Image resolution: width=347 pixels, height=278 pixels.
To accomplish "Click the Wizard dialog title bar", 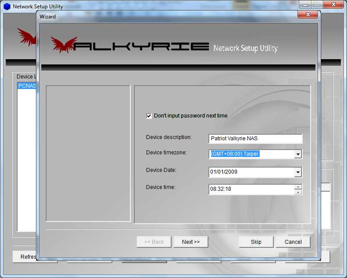I will pyautogui.click(x=167, y=16).
